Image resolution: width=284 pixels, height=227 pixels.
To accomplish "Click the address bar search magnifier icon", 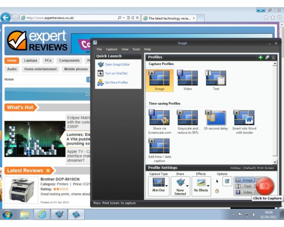I will click(119, 17).
